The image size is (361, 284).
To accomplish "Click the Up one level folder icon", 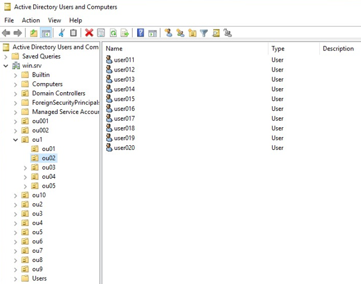I will pyautogui.click(x=34, y=33).
